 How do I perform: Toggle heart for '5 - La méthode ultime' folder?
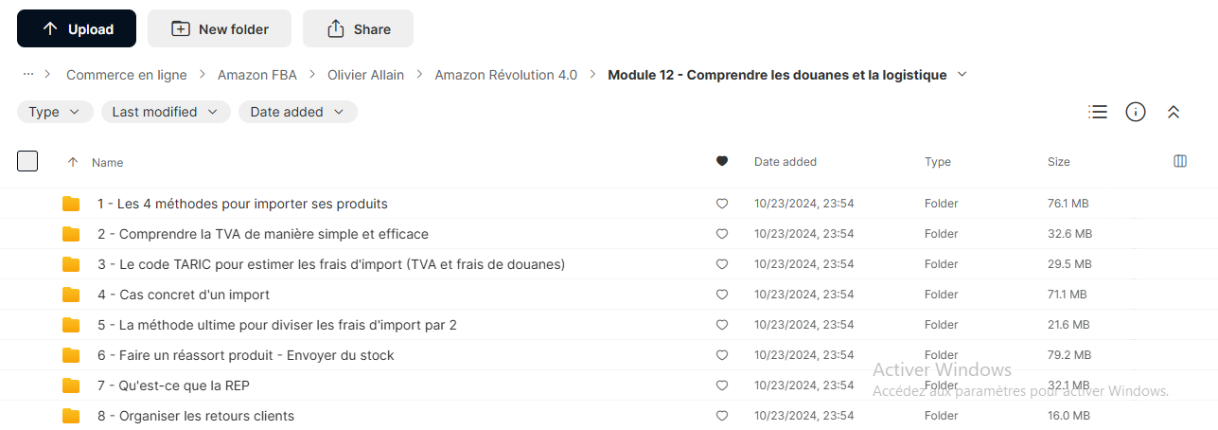722,325
